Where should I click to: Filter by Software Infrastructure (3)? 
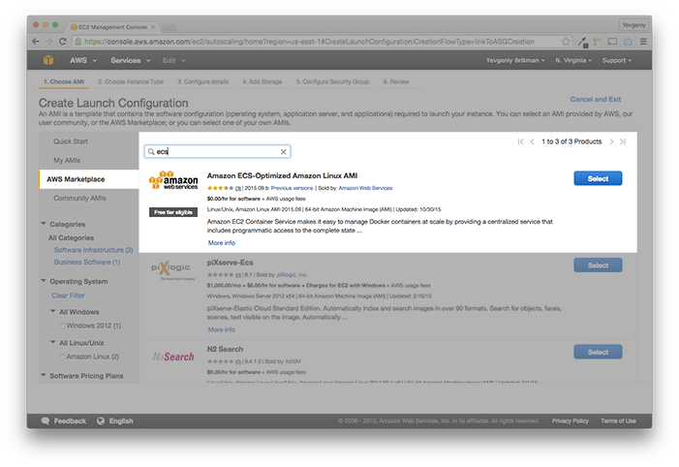coord(94,250)
